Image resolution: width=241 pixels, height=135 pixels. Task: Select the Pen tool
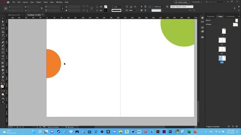[x=3, y=42]
